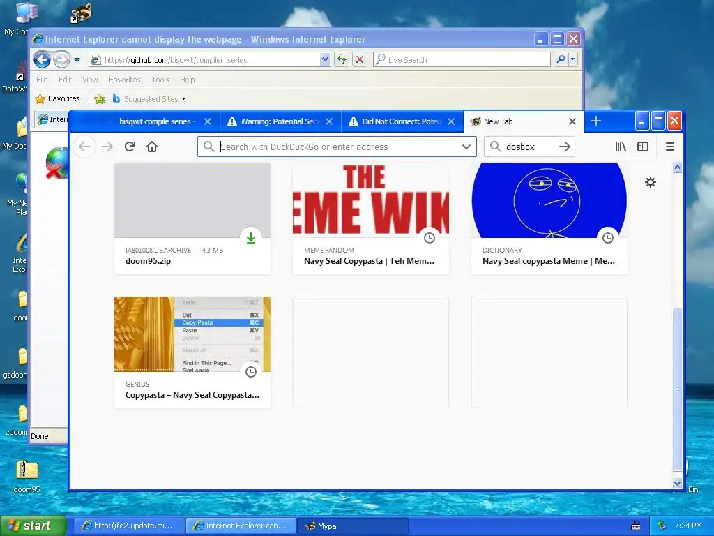
Task: Click the Mypal scrollbar up arrow
Action: (x=677, y=167)
